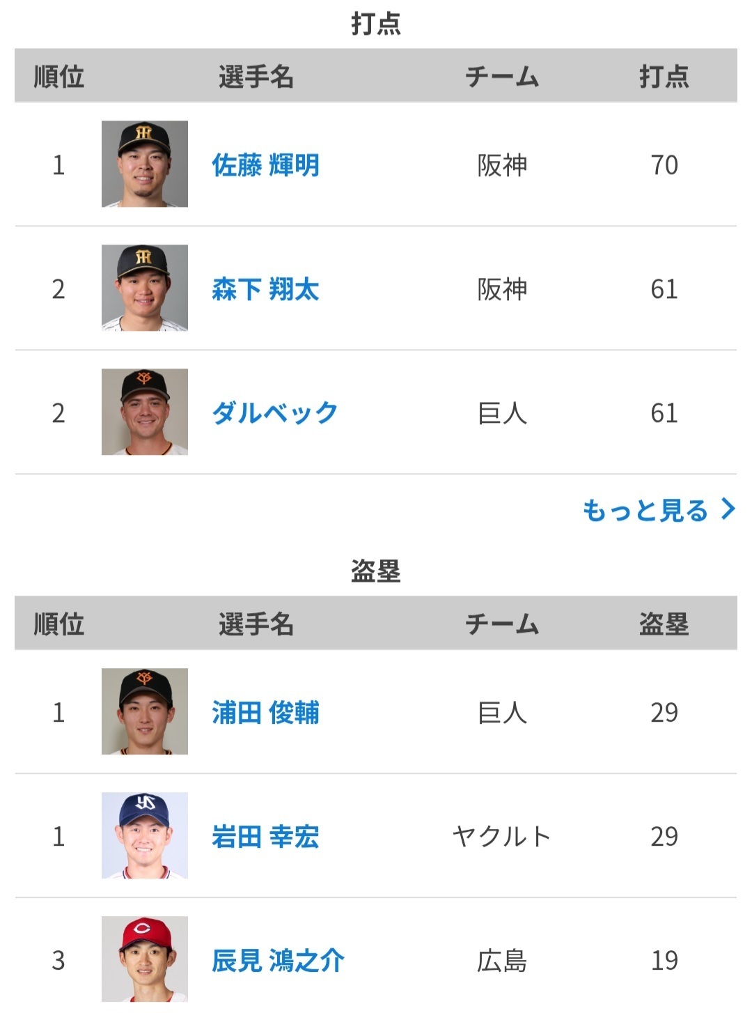Click the 盗塁 column header
The width and height of the screenshot is (752, 1013).
(x=664, y=624)
